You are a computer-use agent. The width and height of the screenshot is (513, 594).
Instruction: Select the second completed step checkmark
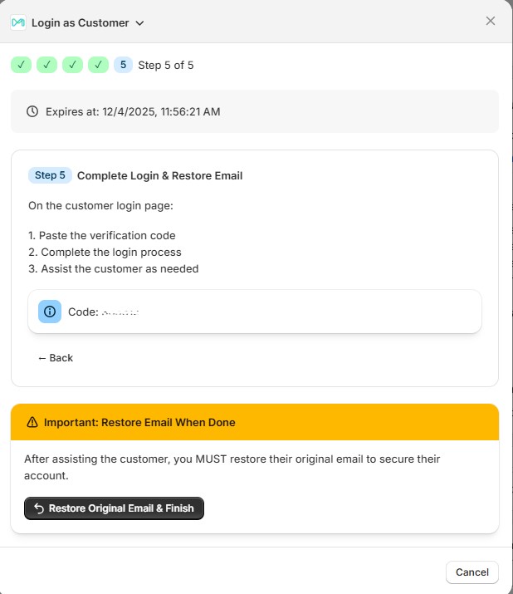pos(46,65)
